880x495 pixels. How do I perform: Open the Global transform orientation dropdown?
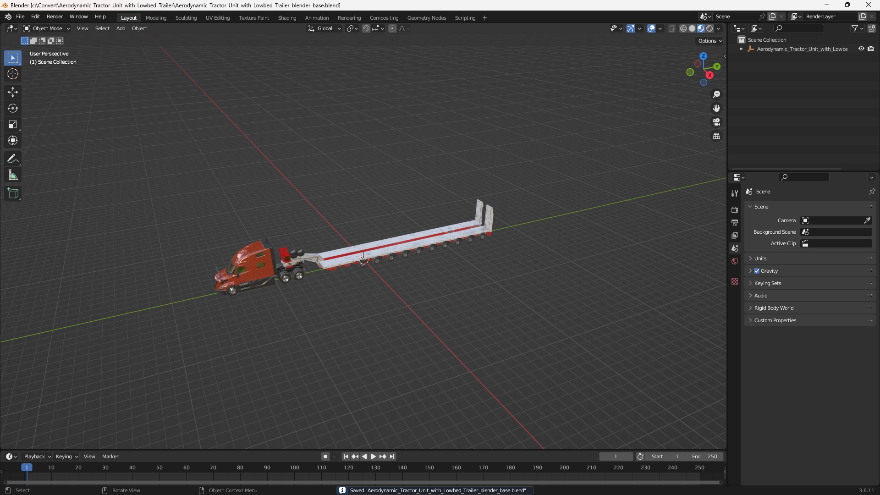(x=324, y=28)
